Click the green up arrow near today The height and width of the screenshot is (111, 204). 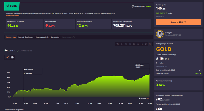(167, 13)
